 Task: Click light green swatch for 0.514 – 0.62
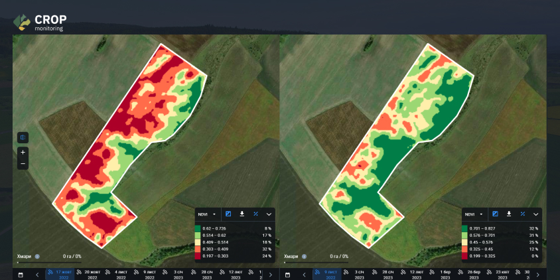point(198,236)
